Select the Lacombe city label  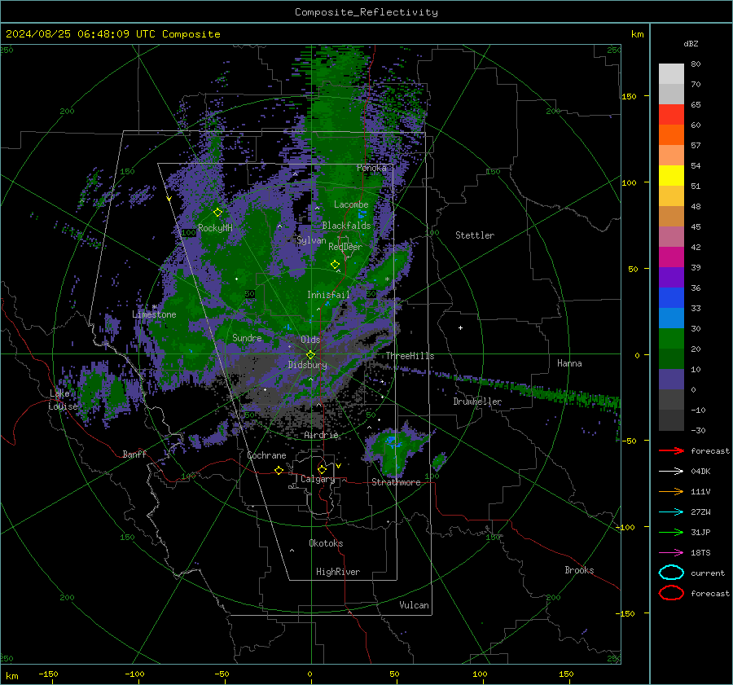click(351, 204)
